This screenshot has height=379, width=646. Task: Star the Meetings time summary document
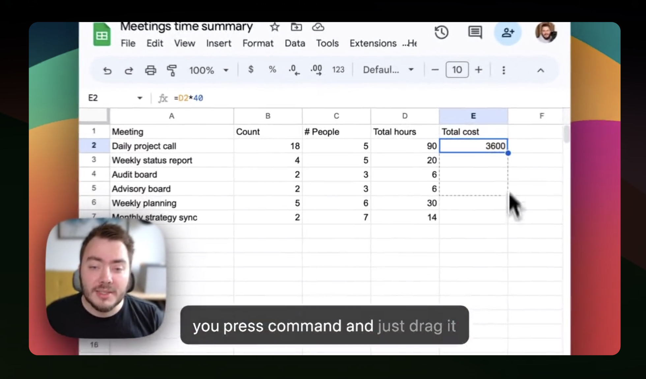(x=275, y=27)
